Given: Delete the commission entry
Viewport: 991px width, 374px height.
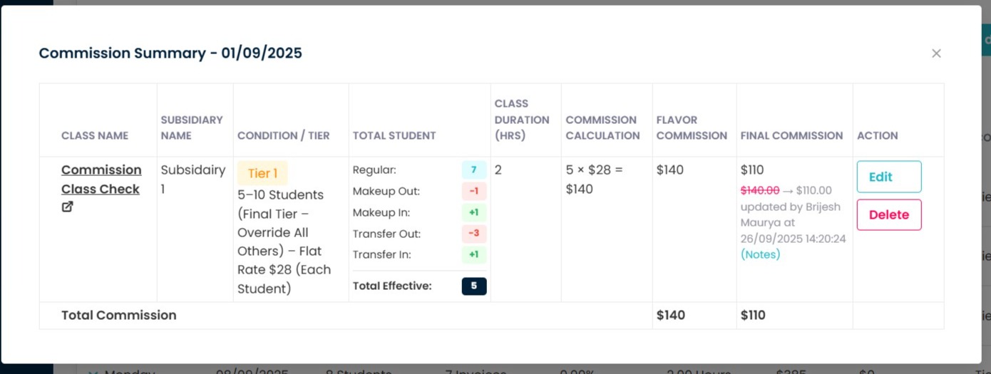Looking at the screenshot, I should (888, 214).
